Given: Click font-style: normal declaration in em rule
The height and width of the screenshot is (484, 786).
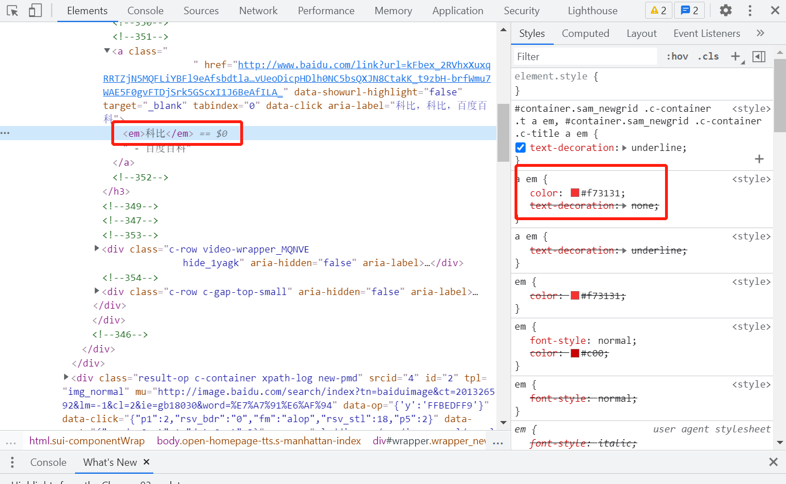Looking at the screenshot, I should (x=583, y=340).
